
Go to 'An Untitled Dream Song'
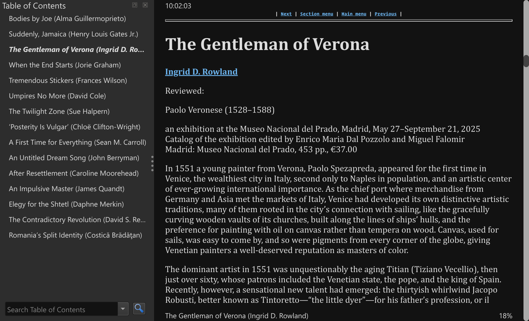click(x=74, y=158)
